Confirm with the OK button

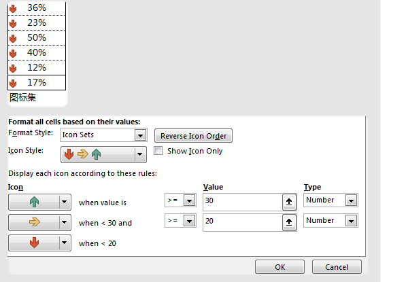[x=280, y=267]
